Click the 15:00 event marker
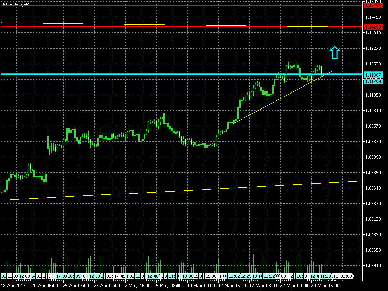 tap(210, 276)
